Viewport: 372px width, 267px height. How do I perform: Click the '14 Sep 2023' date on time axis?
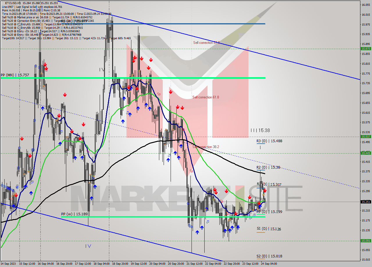point(8,264)
